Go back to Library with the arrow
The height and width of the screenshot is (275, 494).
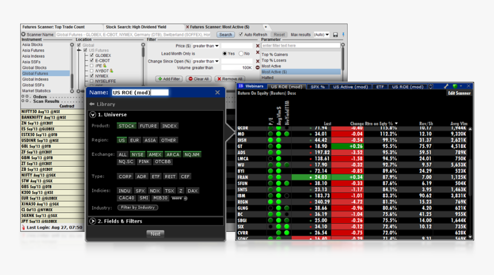pyautogui.click(x=92, y=104)
